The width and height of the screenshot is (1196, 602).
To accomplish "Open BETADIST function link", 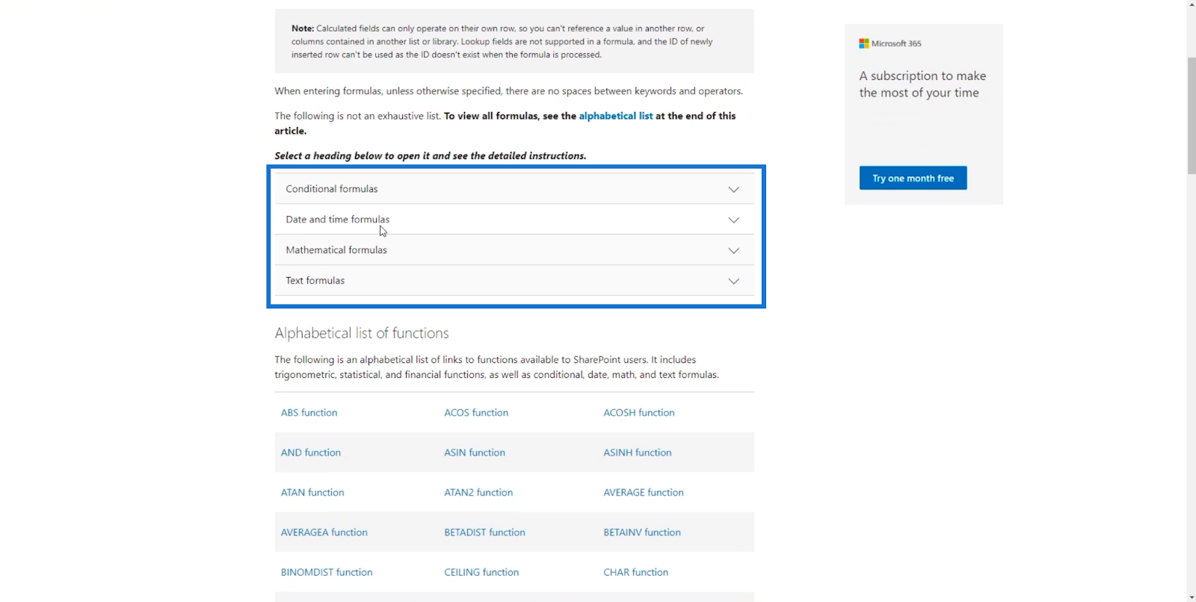I will (484, 533).
